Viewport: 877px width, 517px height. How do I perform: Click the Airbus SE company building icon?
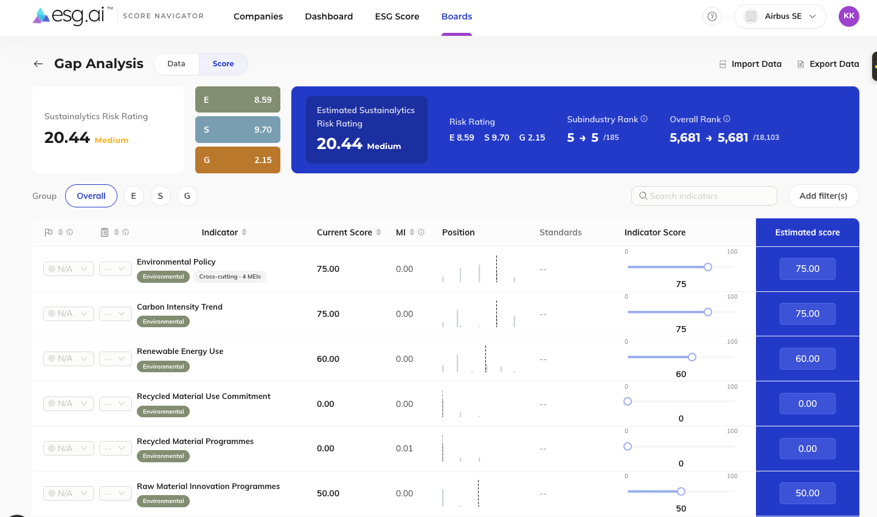coord(751,16)
